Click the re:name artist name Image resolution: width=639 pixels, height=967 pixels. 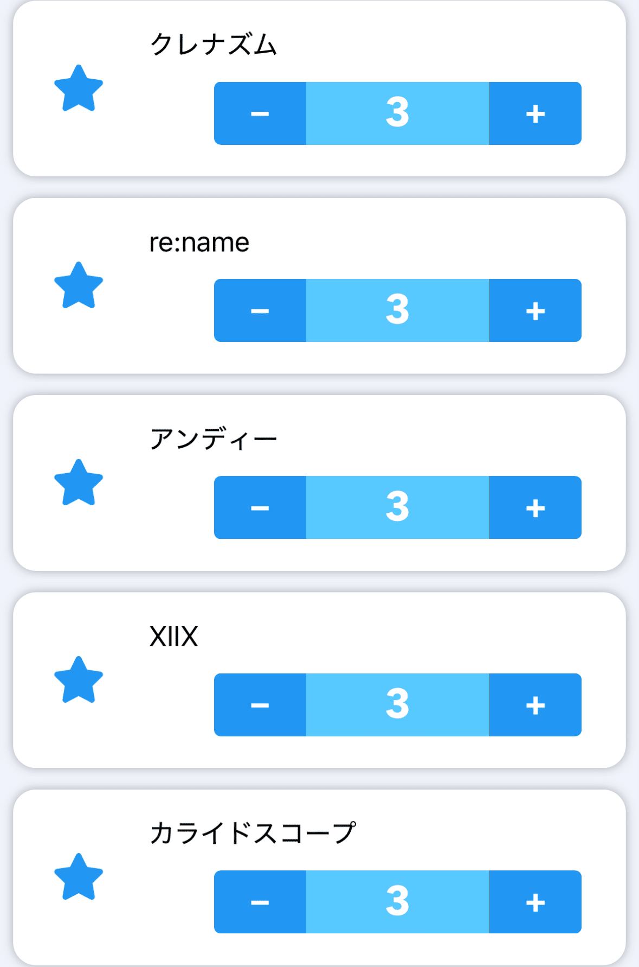[199, 242]
